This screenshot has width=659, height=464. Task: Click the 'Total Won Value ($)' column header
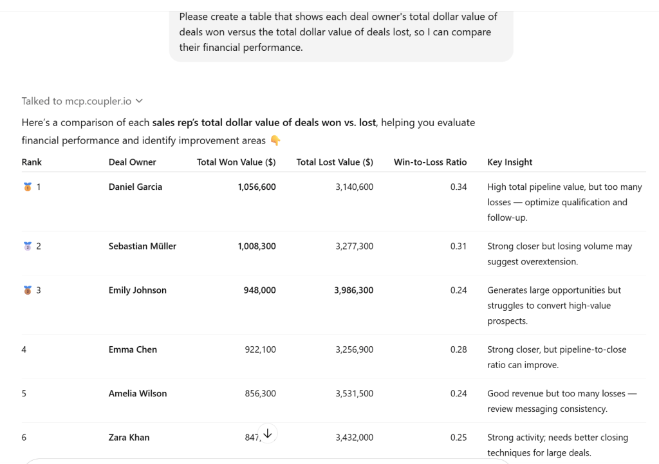(x=236, y=162)
